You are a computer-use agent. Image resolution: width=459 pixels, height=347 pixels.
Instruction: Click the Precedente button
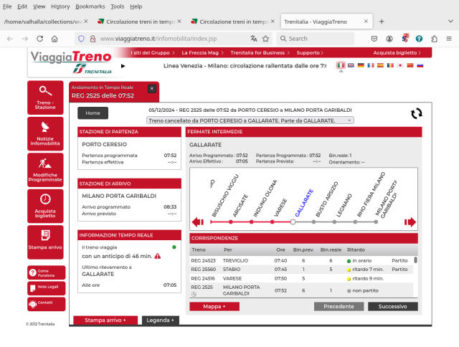(339, 306)
